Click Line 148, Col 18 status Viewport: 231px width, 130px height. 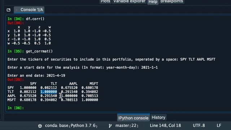click(165, 125)
